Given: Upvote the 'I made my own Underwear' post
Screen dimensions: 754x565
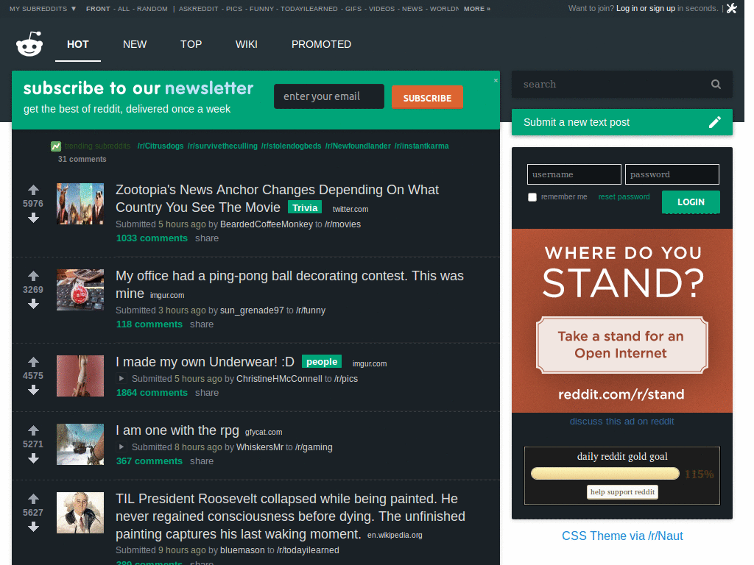Looking at the screenshot, I should [33, 362].
